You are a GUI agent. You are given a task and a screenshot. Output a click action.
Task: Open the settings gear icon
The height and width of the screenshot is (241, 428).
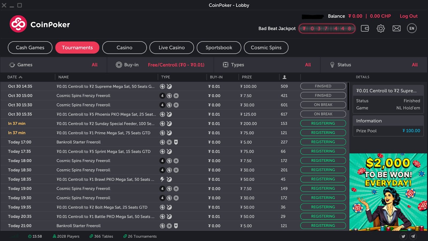[381, 28]
